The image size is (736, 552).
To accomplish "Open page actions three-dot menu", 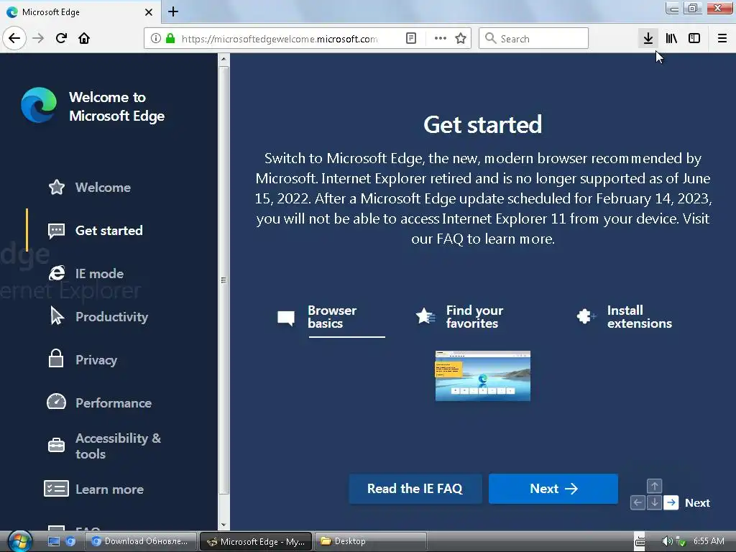I will point(441,38).
